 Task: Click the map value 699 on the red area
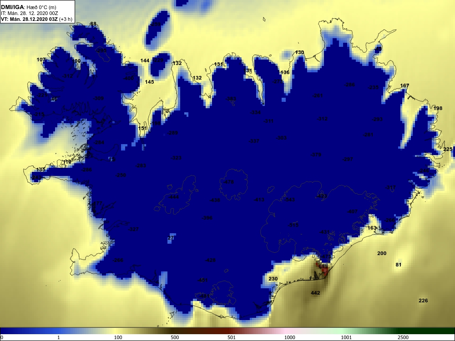[x=323, y=266]
